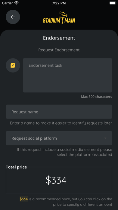Tap the Max 500 characters hint

tap(97, 97)
